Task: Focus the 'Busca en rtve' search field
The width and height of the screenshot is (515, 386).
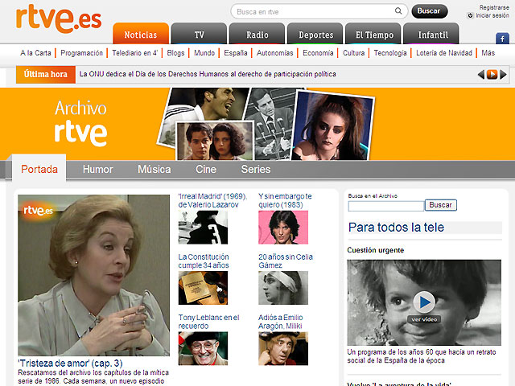Action: [314, 11]
